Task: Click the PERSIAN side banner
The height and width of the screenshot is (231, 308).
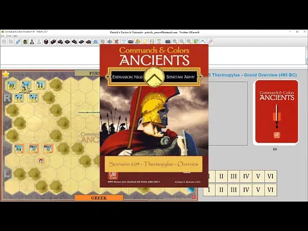Action: tap(87, 73)
